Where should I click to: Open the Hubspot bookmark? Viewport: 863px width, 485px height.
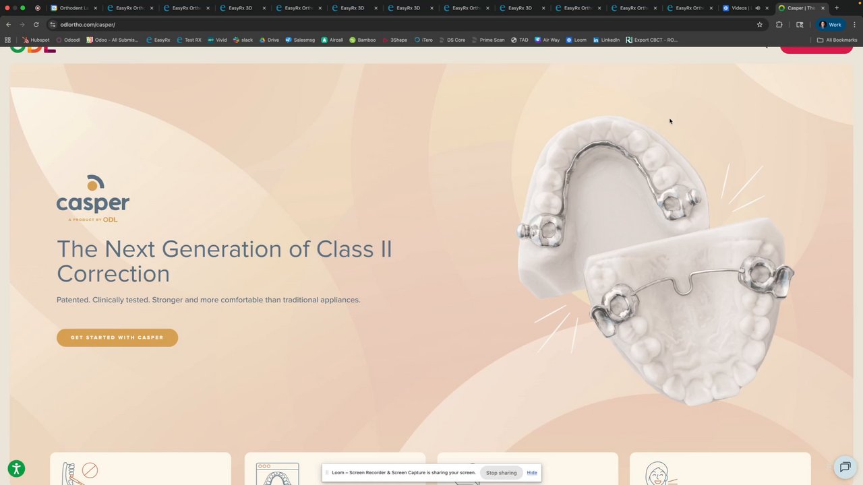tap(36, 40)
